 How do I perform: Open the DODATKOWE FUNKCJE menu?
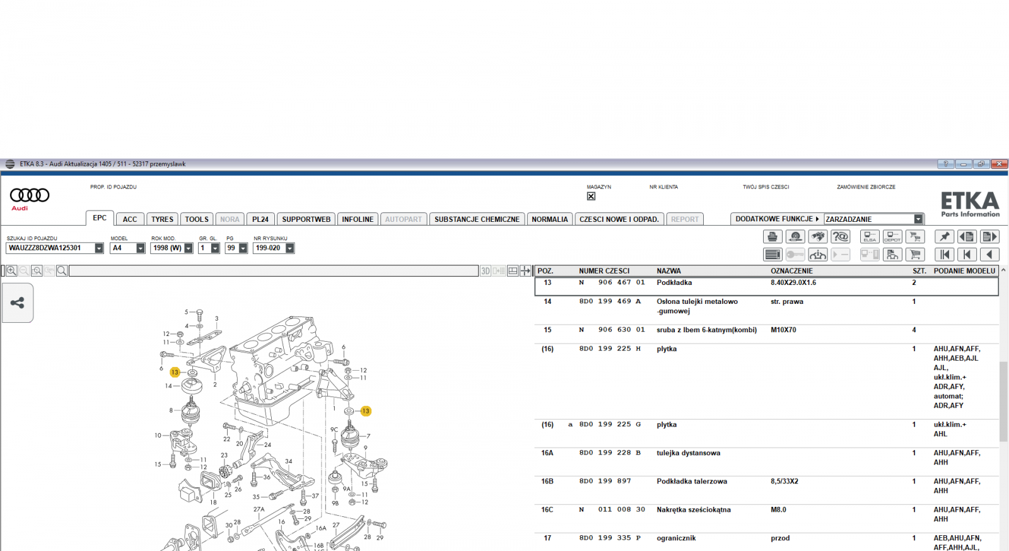pyautogui.click(x=777, y=219)
